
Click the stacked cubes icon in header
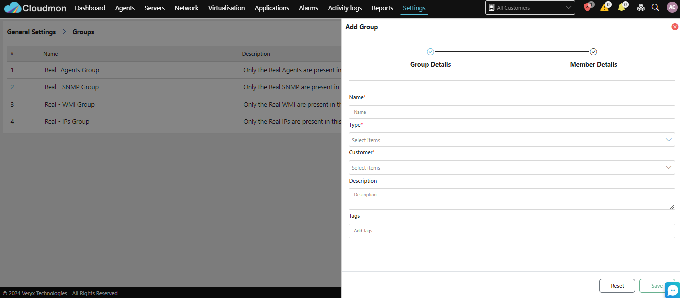tap(641, 8)
